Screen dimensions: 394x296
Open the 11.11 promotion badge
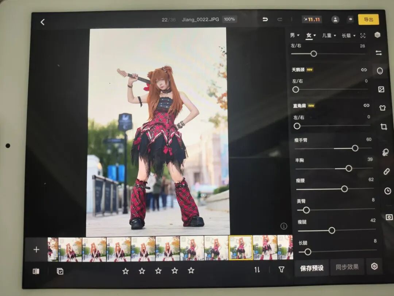click(312, 19)
